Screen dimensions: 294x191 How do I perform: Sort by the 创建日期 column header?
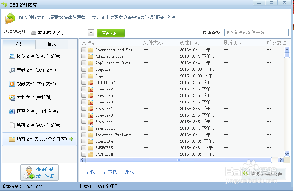pyautogui.click(x=189, y=43)
